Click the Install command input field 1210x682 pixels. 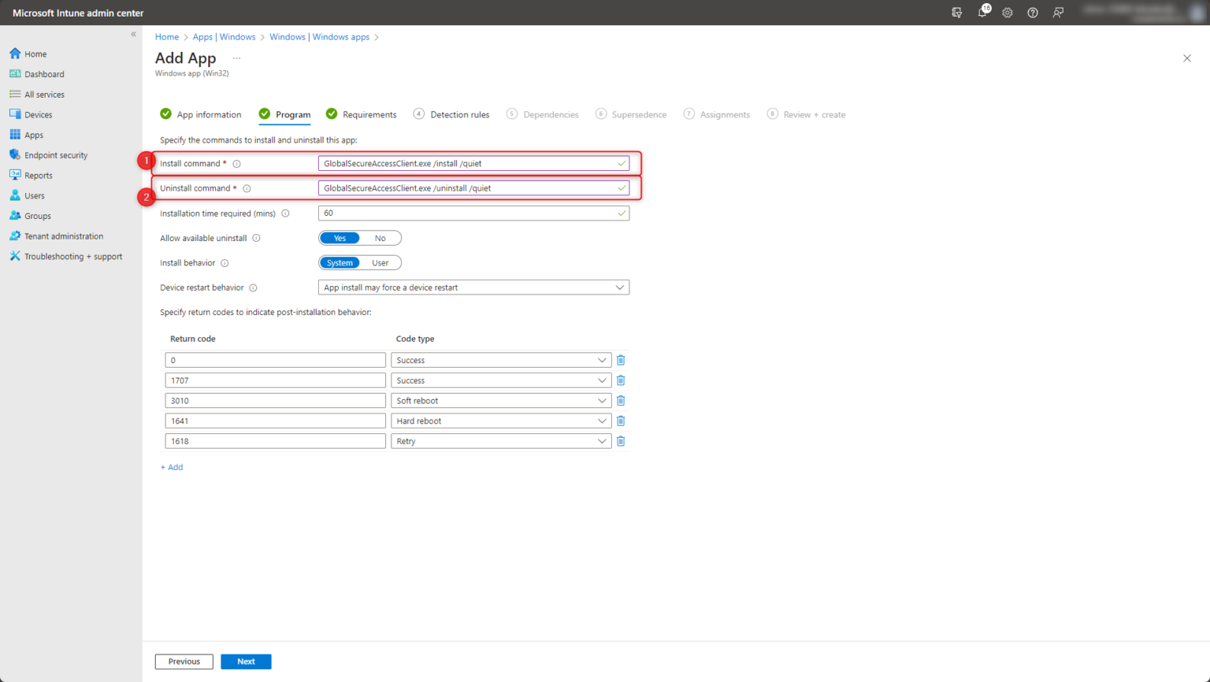coord(473,161)
